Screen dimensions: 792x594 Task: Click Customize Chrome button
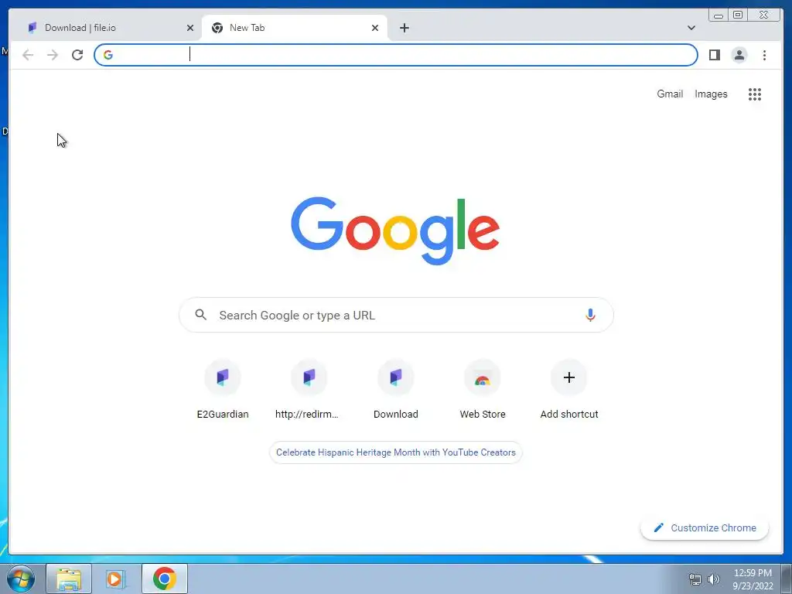[x=705, y=527]
